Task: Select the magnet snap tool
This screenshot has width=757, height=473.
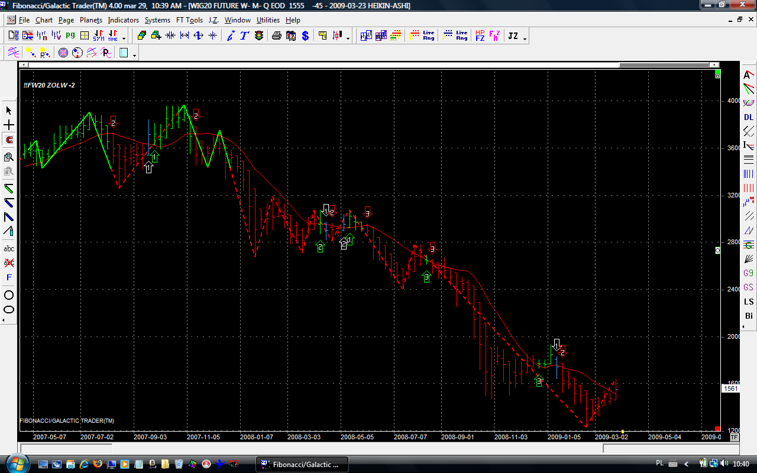Action: coord(9,140)
